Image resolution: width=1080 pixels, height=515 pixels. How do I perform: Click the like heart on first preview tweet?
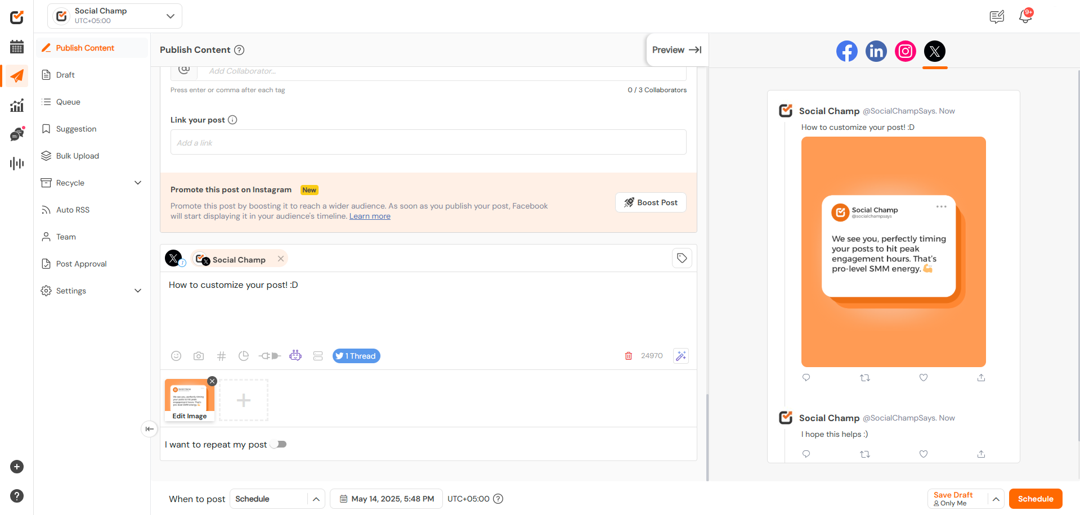pos(924,377)
